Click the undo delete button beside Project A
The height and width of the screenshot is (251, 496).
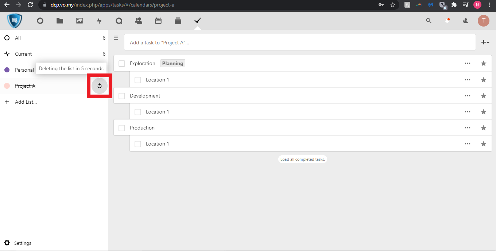pyautogui.click(x=99, y=86)
